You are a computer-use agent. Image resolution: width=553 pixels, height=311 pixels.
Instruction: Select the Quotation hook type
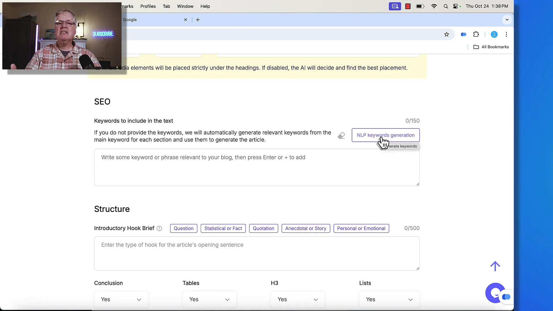click(x=264, y=228)
